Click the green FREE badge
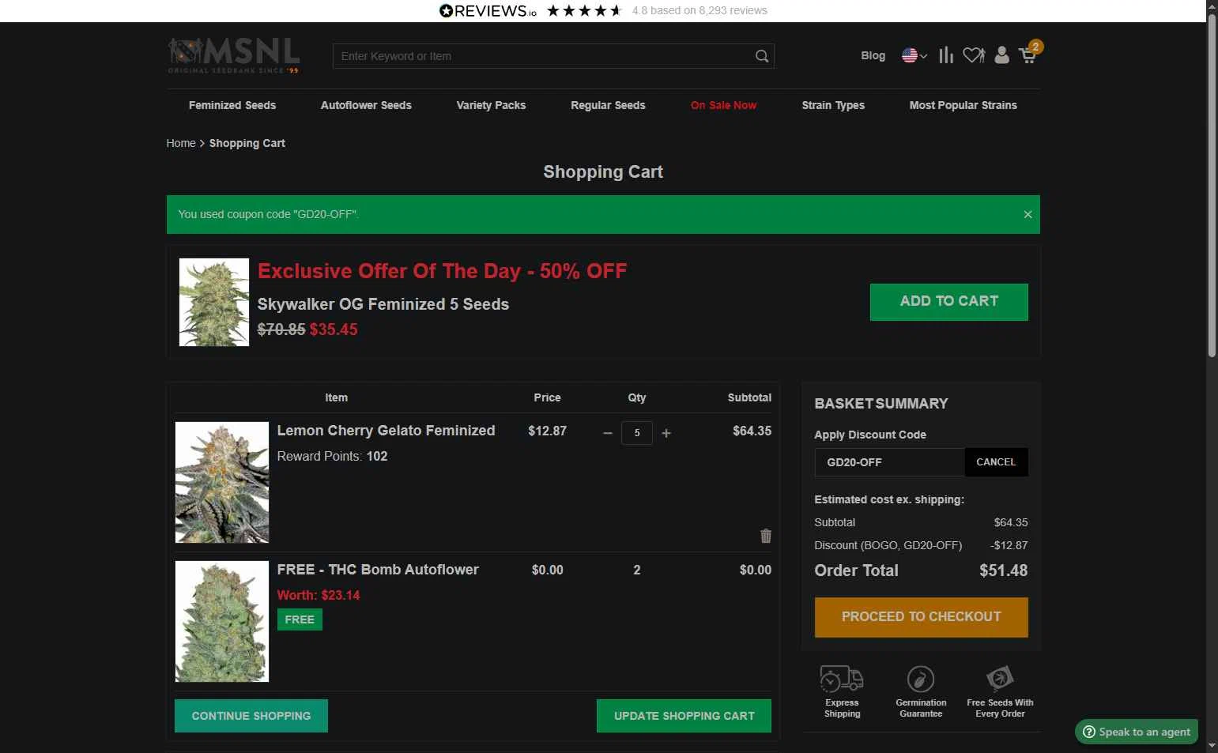Image resolution: width=1218 pixels, height=753 pixels. [x=300, y=619]
